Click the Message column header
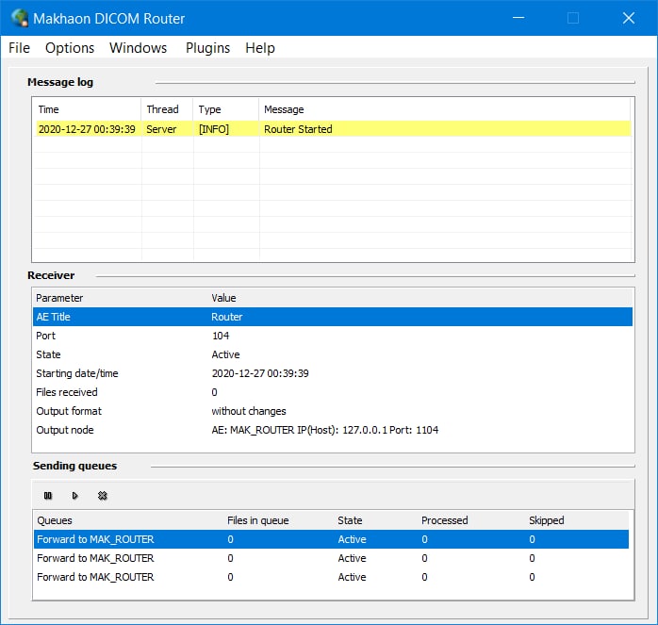This screenshot has width=658, height=625. coord(445,109)
